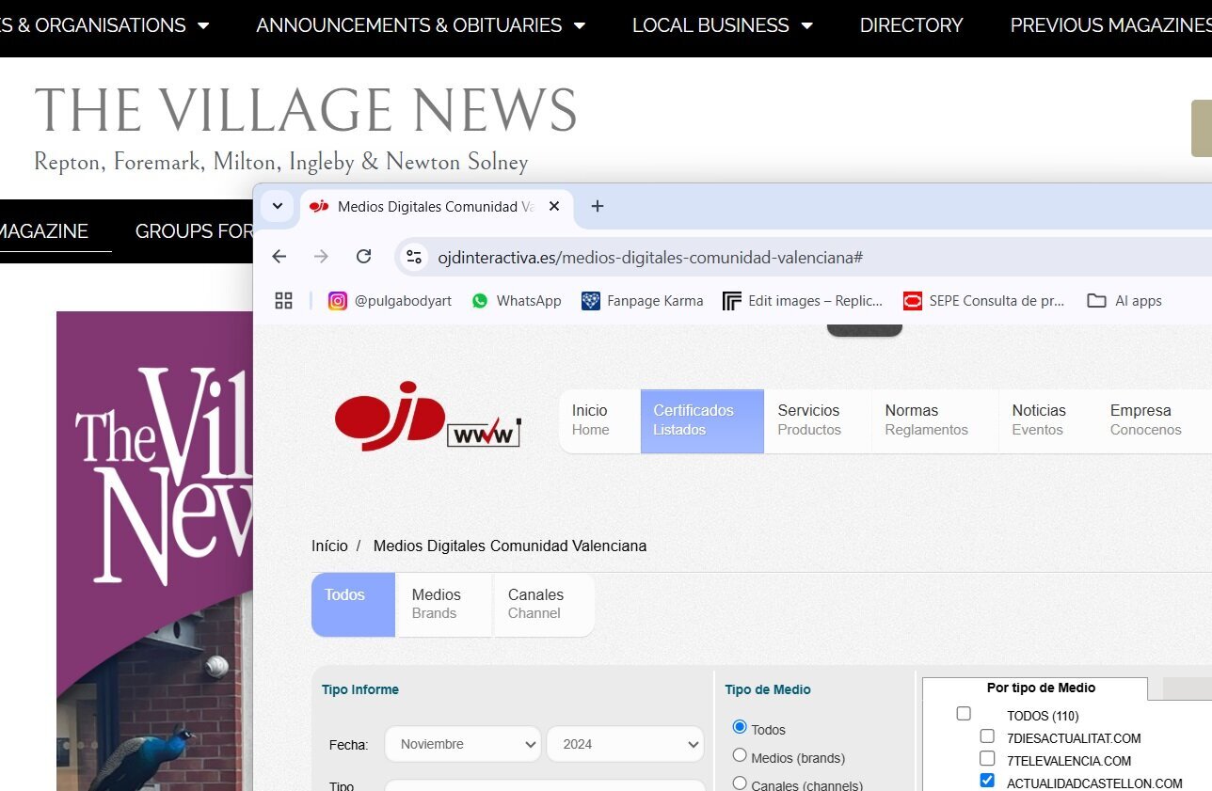This screenshot has height=791, width=1212.
Task: Open the @pulgabodyart Instagram bookmark
Action: [390, 301]
